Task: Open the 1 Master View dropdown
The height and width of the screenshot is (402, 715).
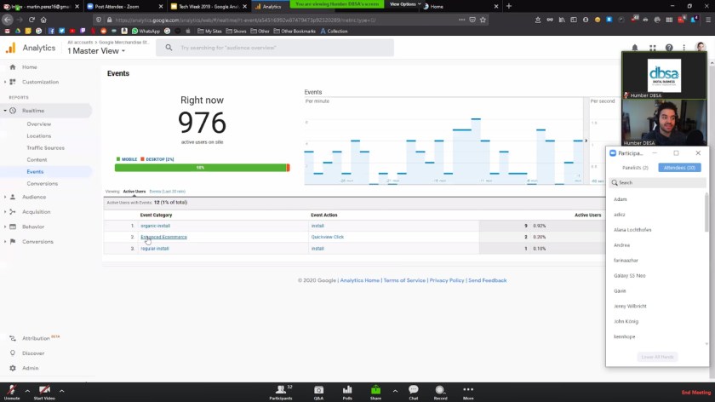Action: tap(97, 51)
